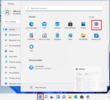Open office learning user account menu

point(37,87)
